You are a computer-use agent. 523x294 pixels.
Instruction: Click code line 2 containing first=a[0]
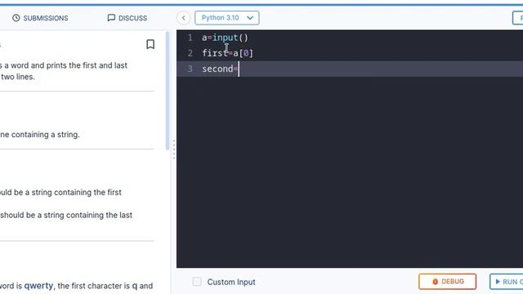click(x=227, y=53)
